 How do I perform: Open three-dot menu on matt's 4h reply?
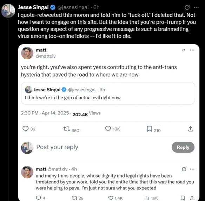(x=192, y=169)
